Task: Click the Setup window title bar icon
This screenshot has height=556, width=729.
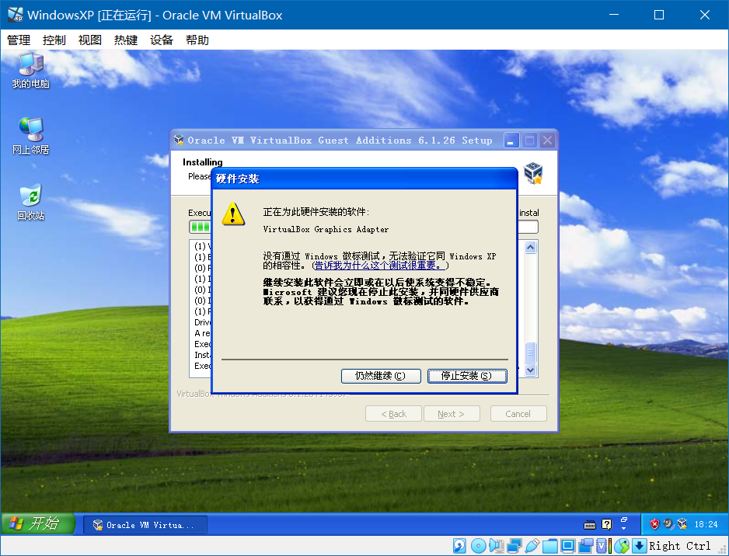Action: (x=179, y=140)
